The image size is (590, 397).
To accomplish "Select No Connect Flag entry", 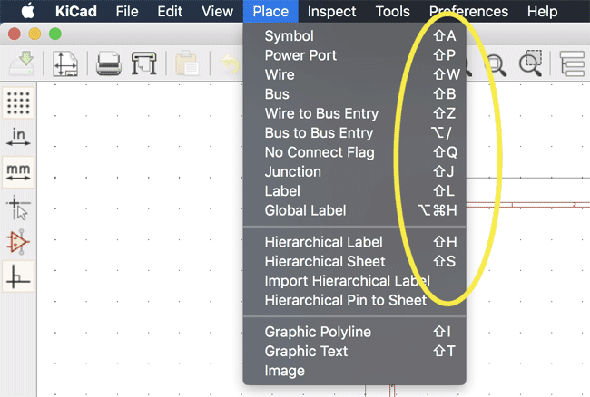I will (354, 152).
